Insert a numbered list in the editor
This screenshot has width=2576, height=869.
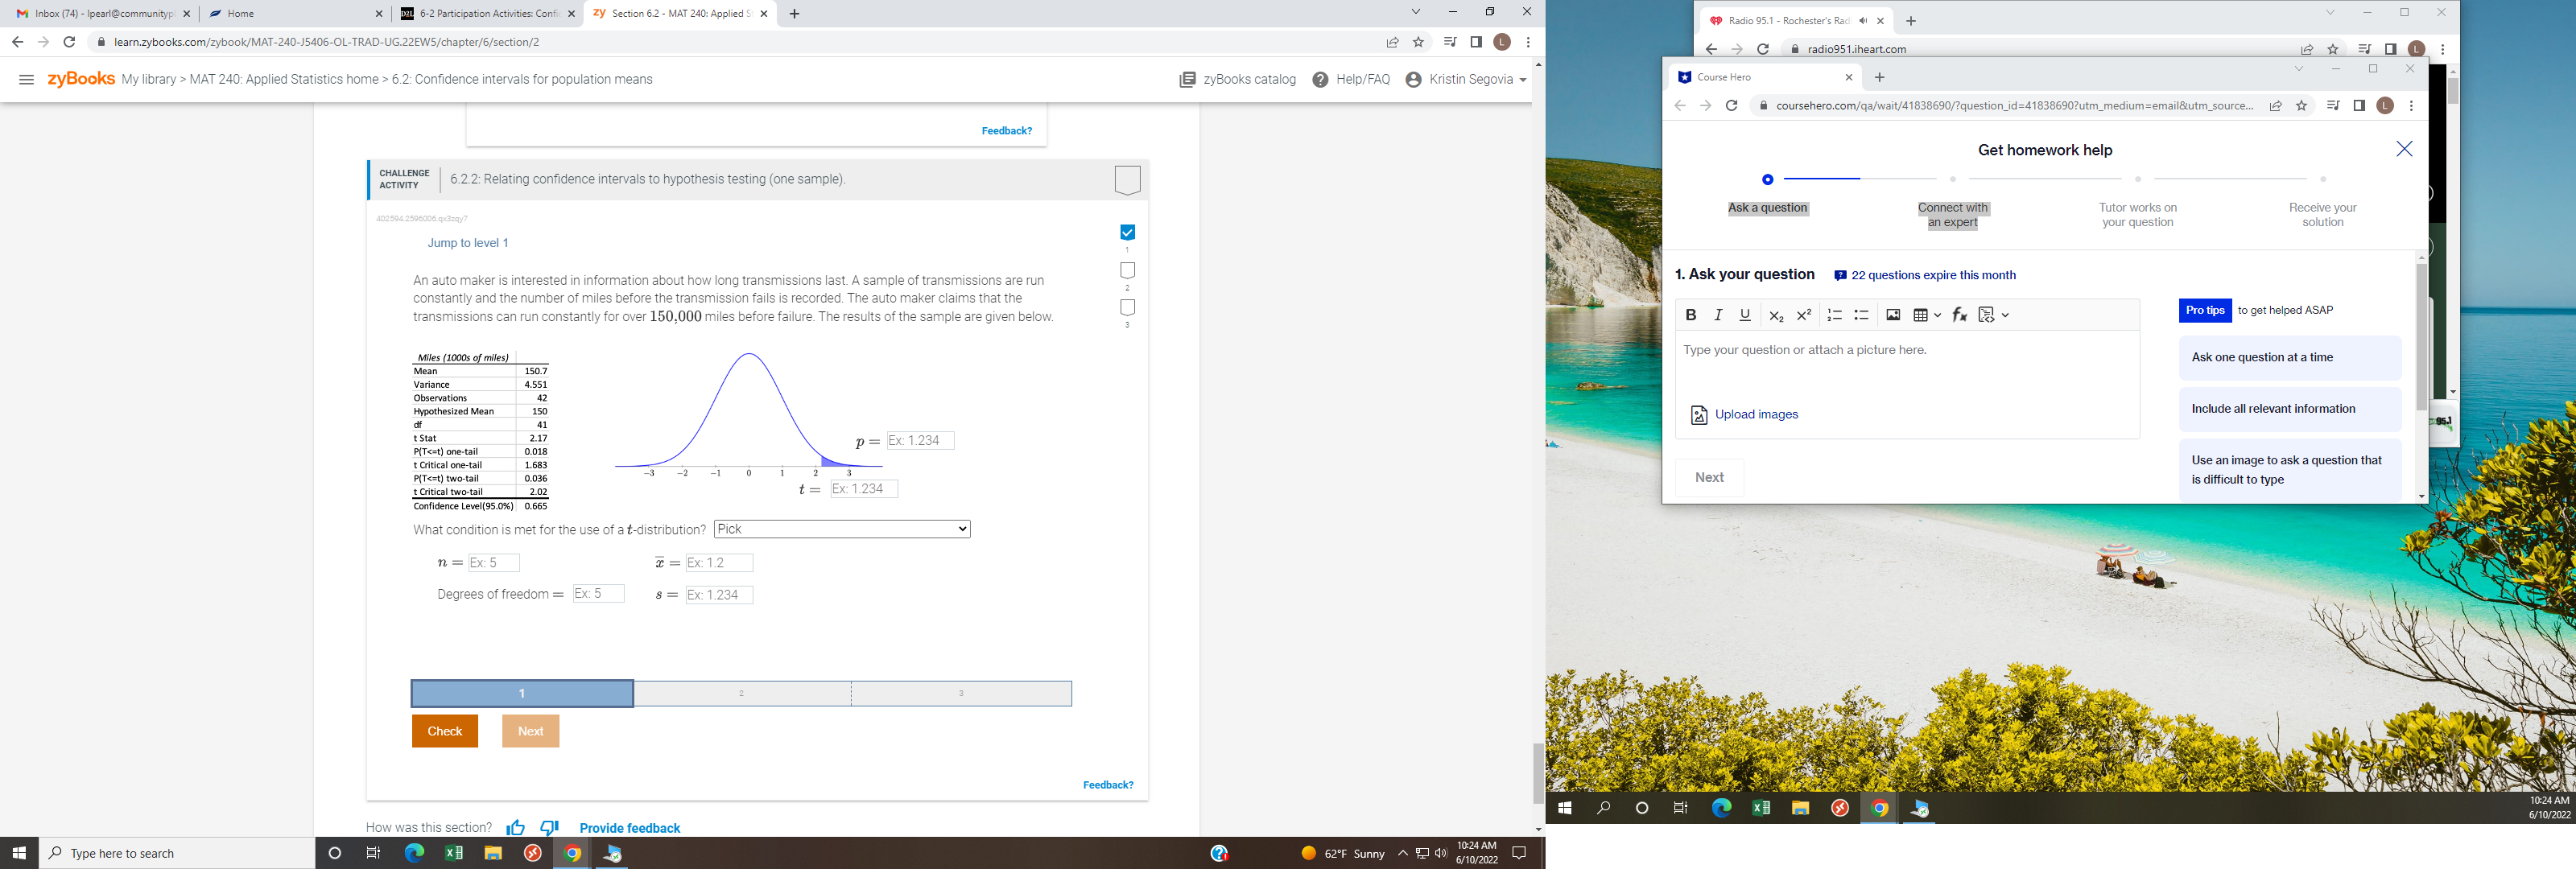(1834, 314)
